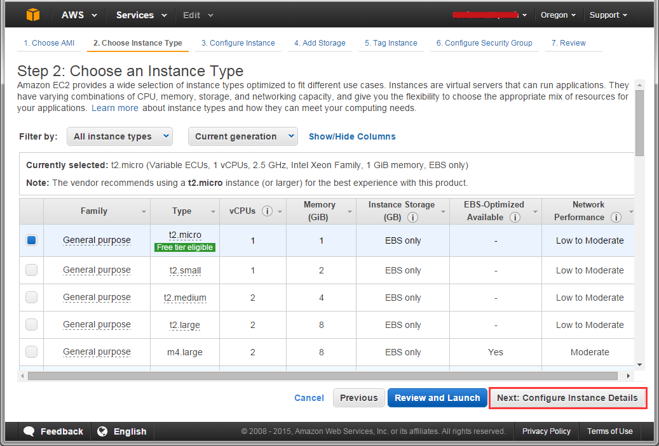The image size is (659, 446).
Task: Open the Current generation filter dropdown
Action: point(243,136)
